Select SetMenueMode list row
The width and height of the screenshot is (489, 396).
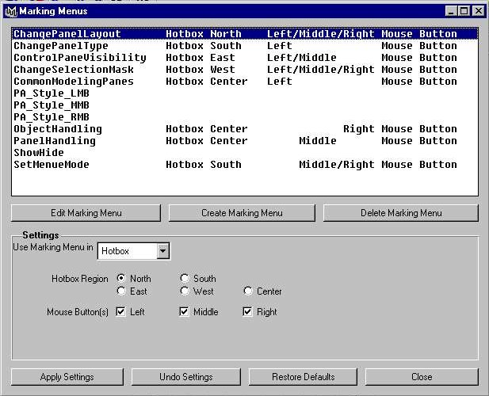point(245,164)
